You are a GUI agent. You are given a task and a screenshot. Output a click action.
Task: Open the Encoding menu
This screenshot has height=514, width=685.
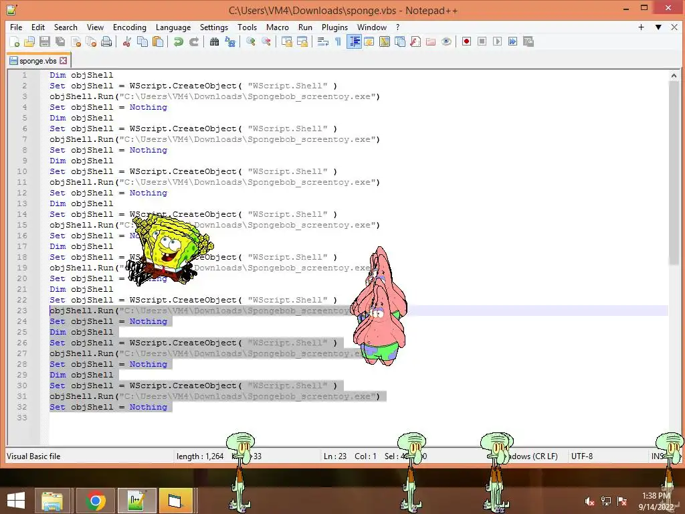130,27
